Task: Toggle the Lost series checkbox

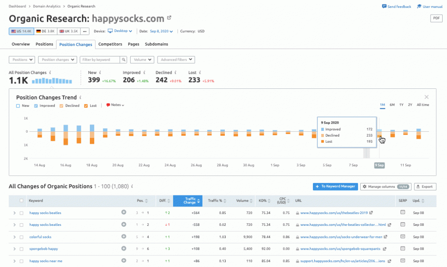Action: [x=86, y=106]
